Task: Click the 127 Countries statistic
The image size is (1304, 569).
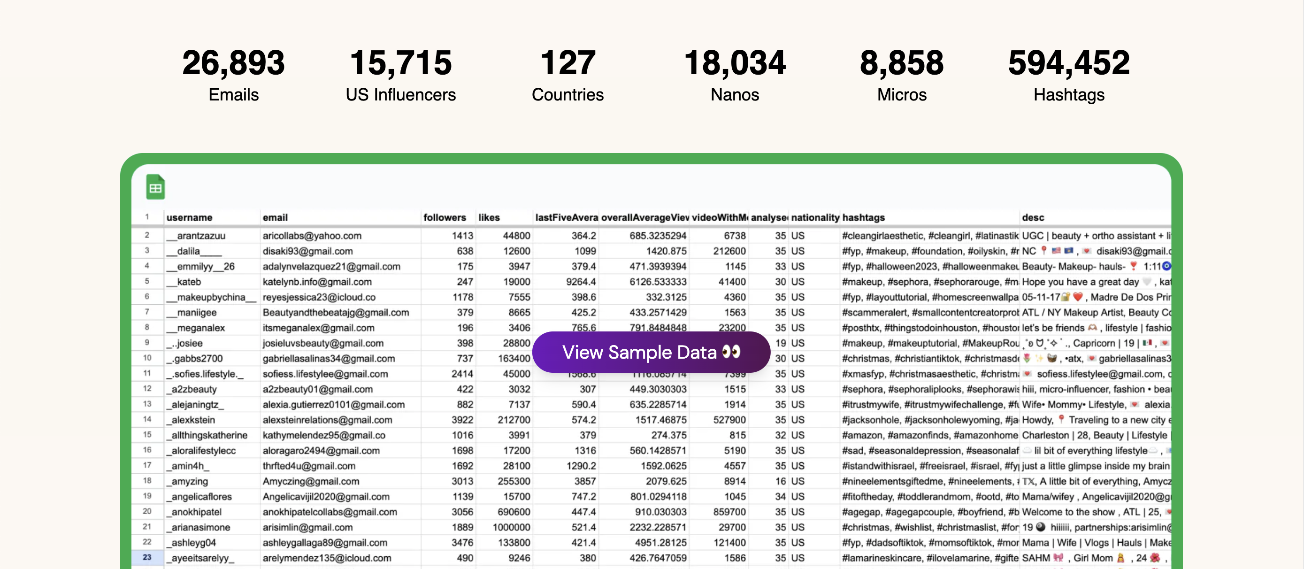Action: tap(568, 75)
